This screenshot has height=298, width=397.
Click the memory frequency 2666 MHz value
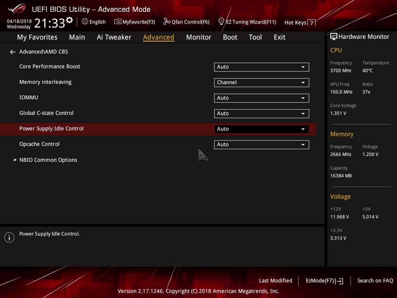point(341,154)
